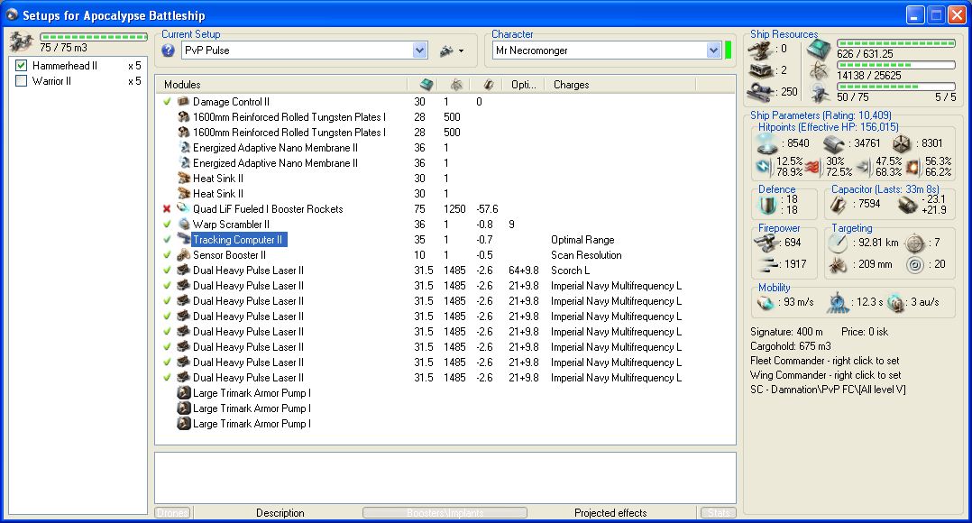The image size is (972, 523).
Task: Open the ship browser icon dropdown
Action: [452, 50]
